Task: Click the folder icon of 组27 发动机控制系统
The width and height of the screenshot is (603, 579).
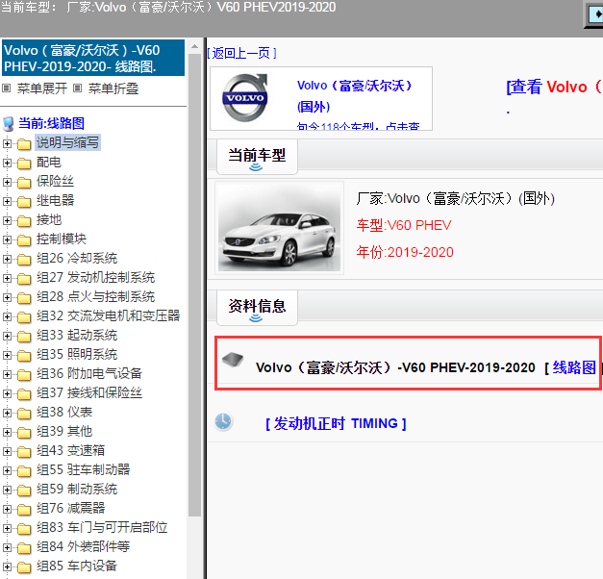Action: [24, 279]
